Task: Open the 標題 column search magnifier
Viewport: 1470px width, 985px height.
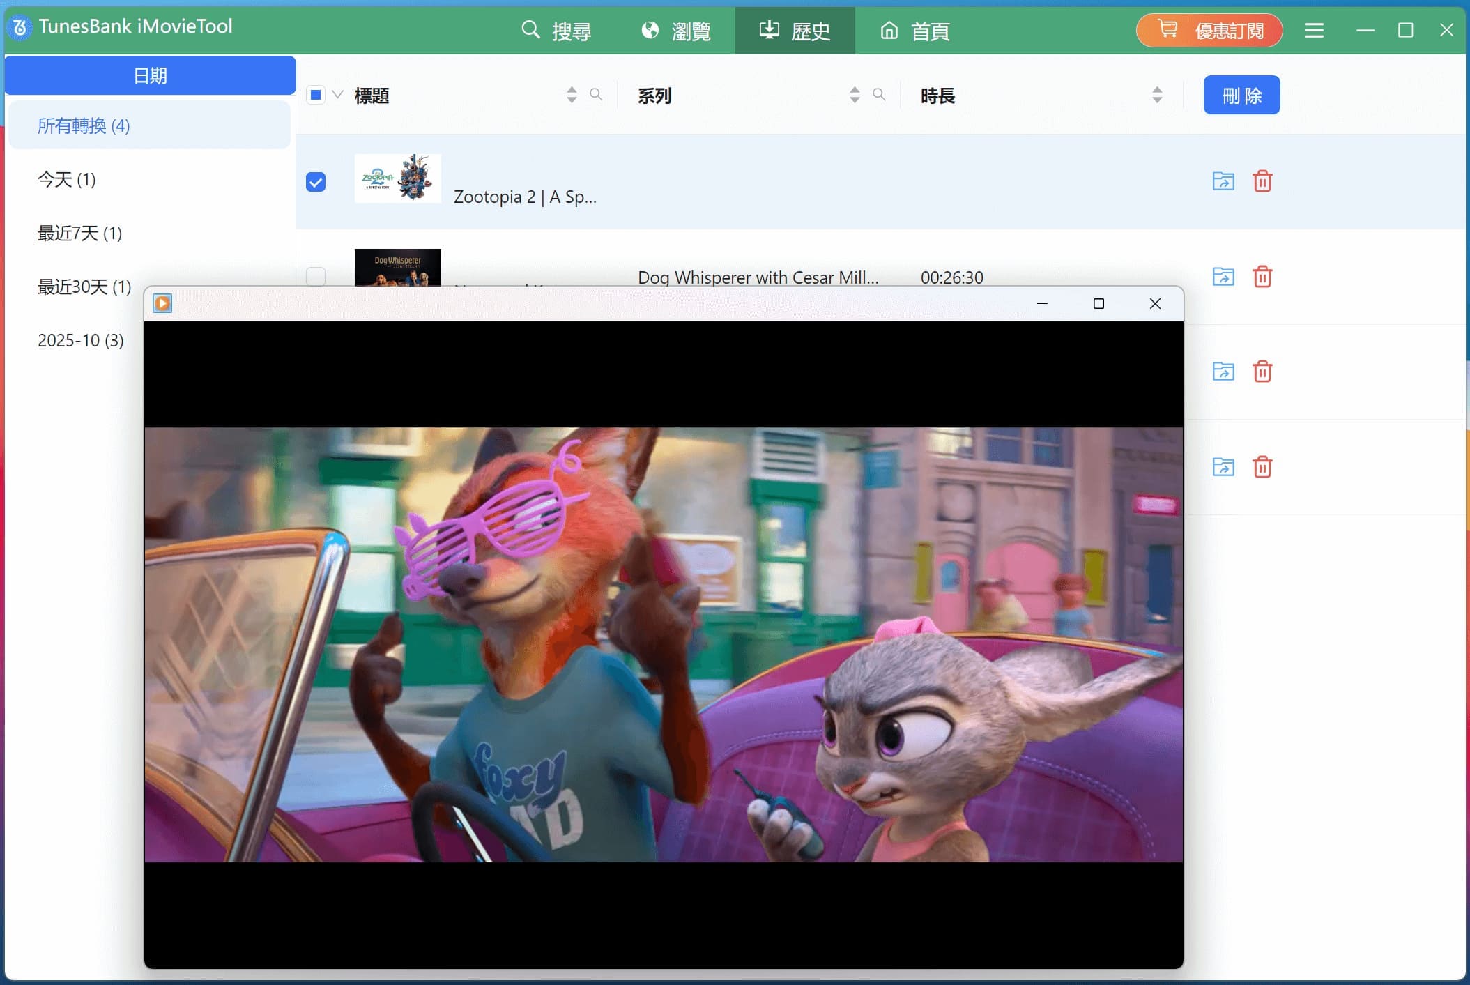Action: coord(597,95)
